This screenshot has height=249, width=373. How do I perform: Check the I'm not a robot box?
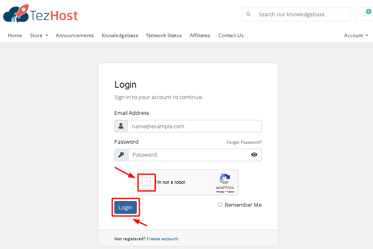click(146, 182)
